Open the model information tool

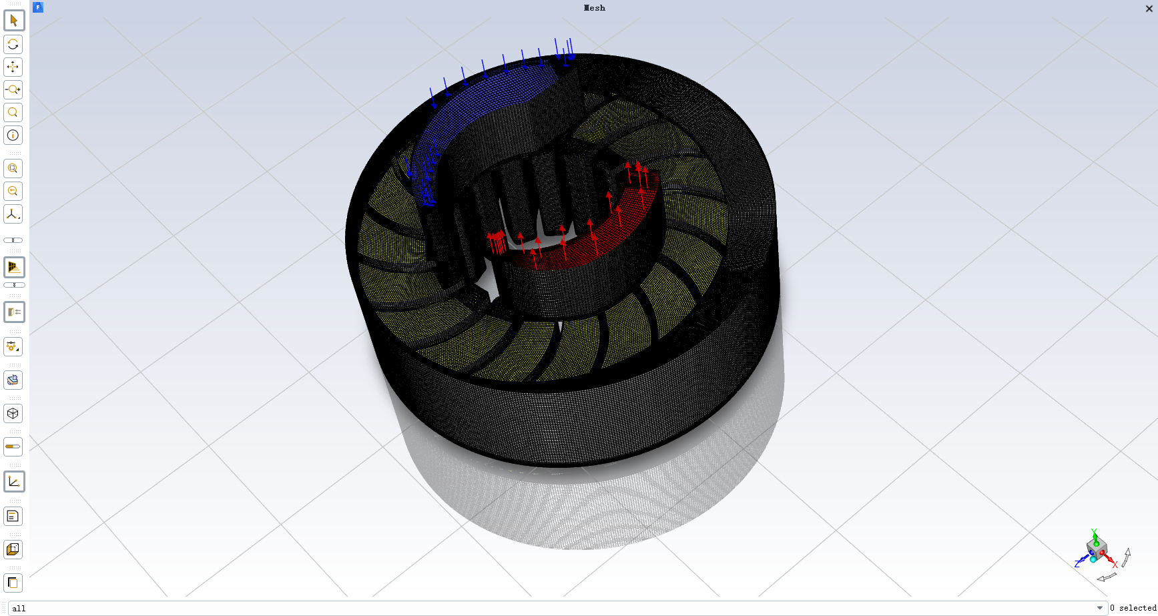coord(13,135)
